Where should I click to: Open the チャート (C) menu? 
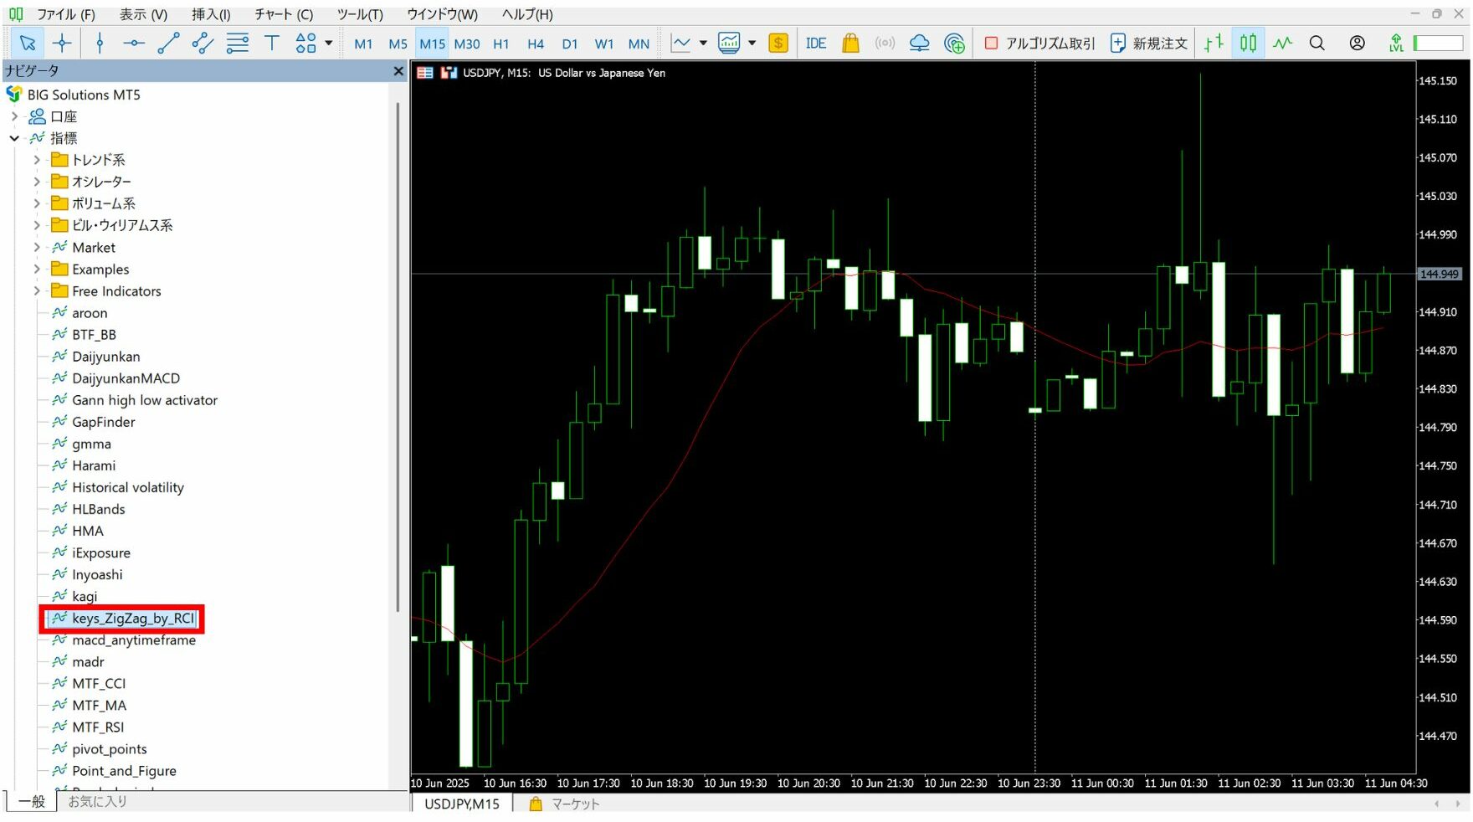(284, 14)
